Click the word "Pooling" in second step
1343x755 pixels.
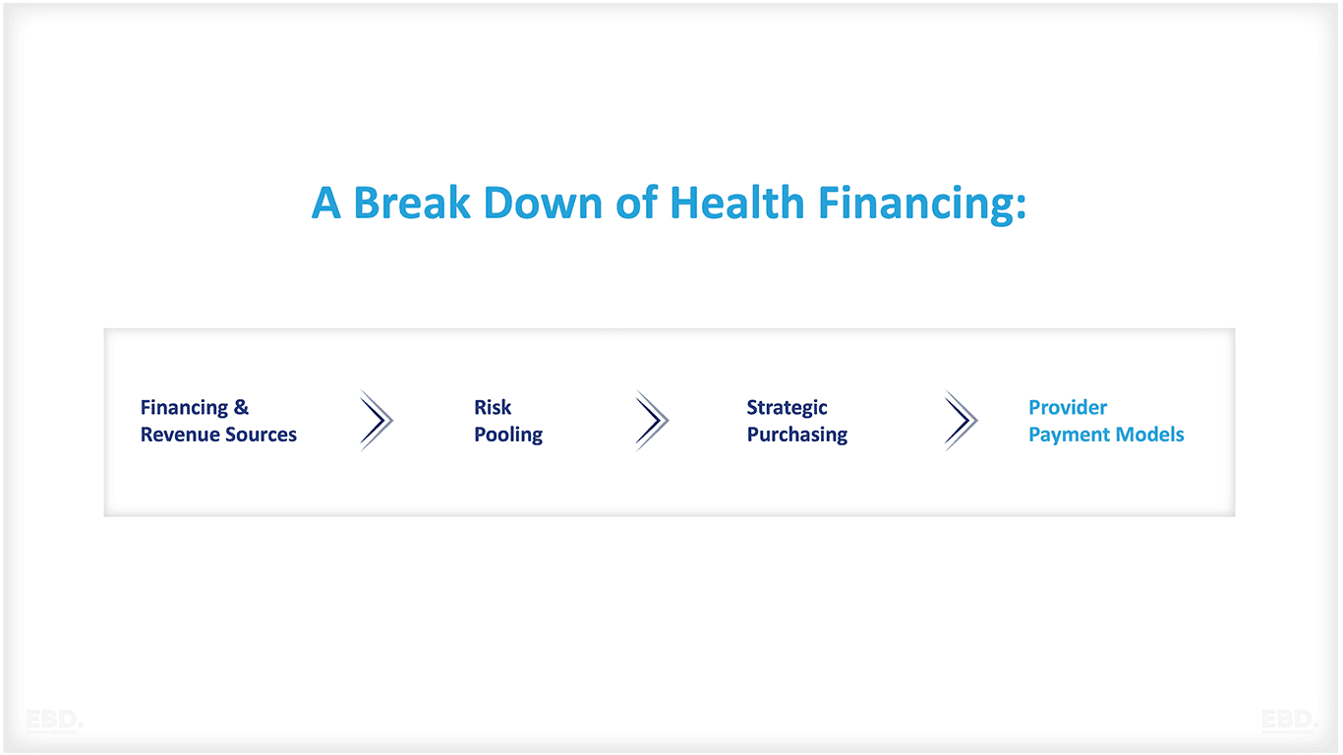pos(507,435)
